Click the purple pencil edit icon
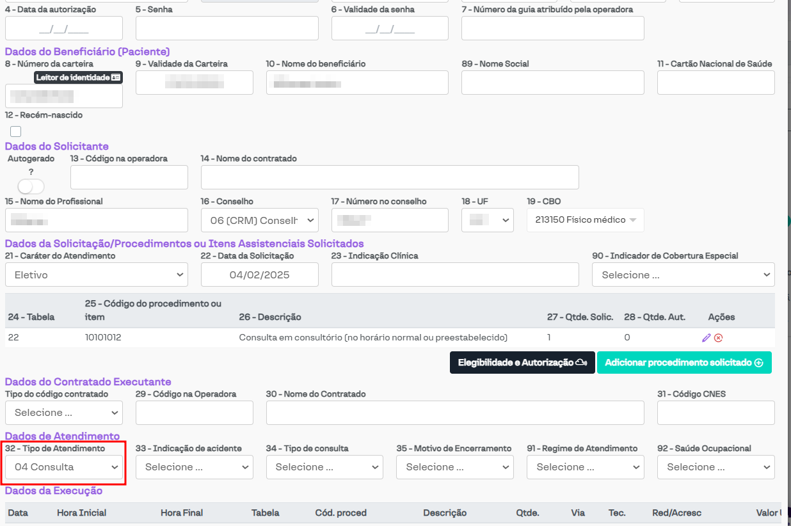 pos(707,338)
